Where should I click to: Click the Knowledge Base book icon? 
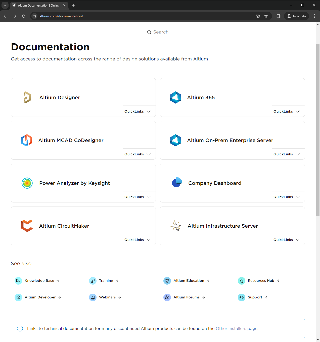pos(18,281)
